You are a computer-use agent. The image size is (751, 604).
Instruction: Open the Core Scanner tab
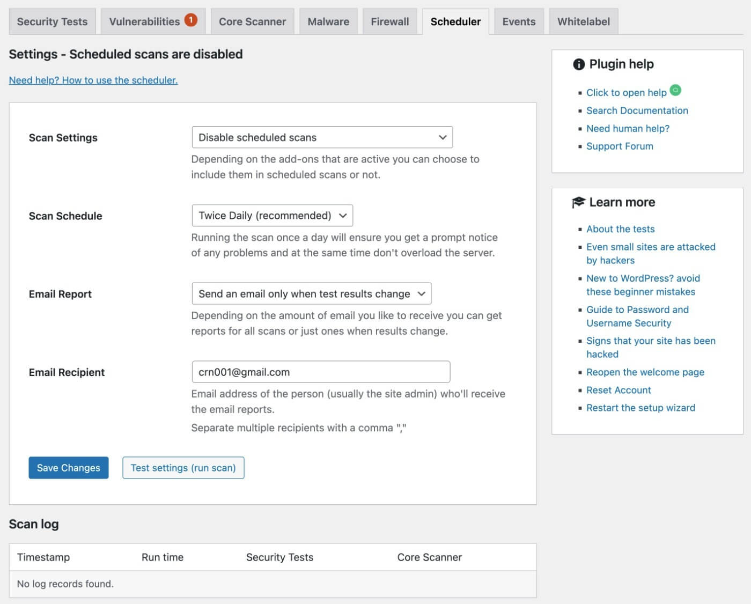tap(252, 21)
